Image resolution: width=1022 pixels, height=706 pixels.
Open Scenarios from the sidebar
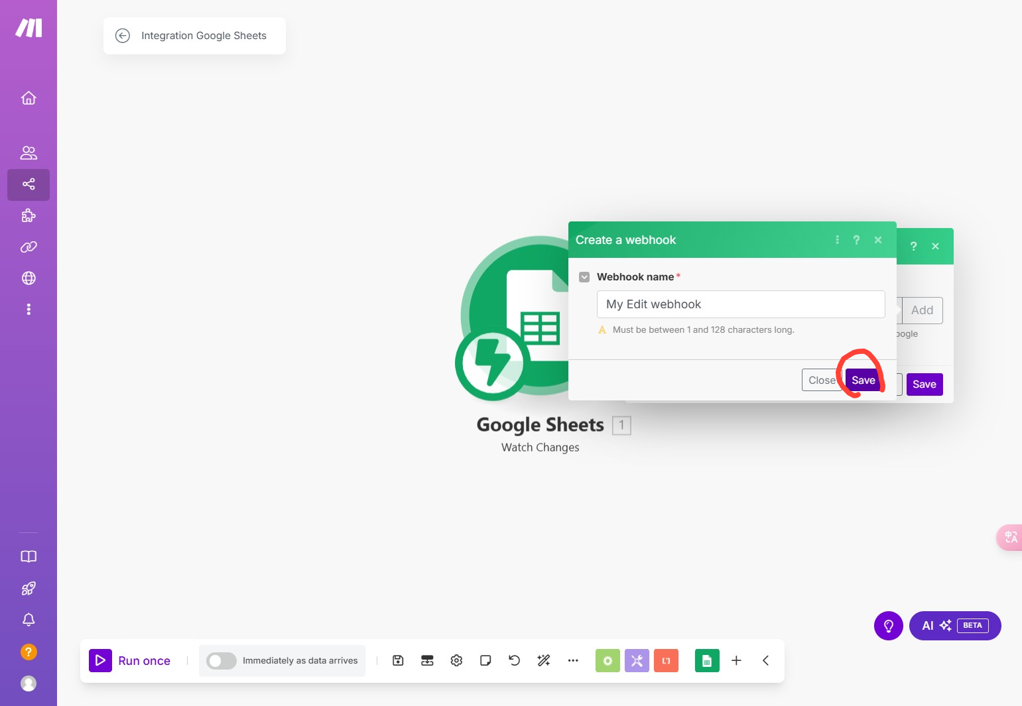point(29,184)
